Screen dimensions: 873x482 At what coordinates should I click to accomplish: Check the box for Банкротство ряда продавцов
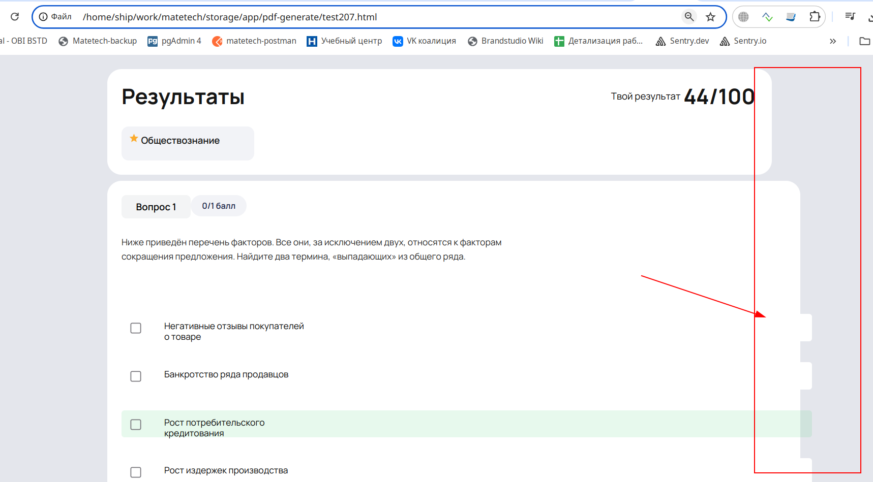coord(136,376)
